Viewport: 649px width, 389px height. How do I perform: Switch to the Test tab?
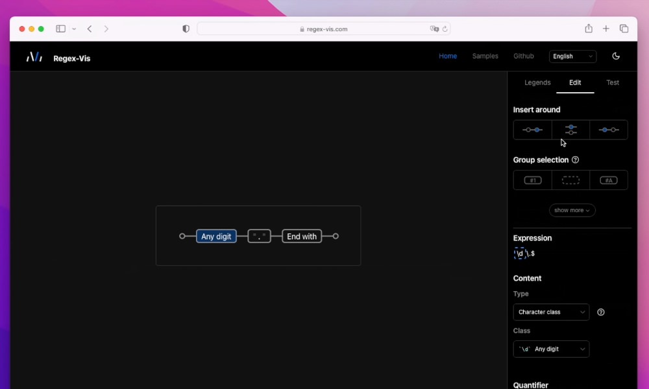613,82
